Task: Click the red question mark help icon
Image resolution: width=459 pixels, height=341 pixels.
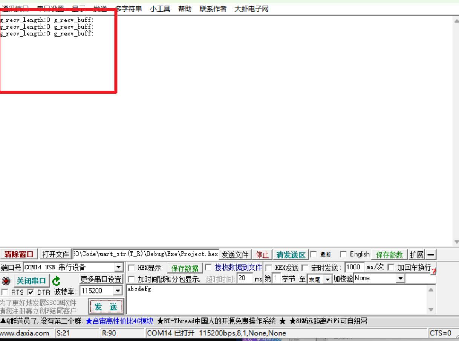Action: click(x=434, y=272)
